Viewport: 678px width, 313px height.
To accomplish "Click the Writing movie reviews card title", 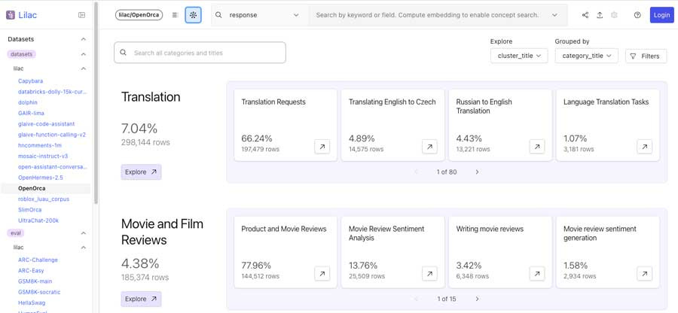I will [x=490, y=229].
